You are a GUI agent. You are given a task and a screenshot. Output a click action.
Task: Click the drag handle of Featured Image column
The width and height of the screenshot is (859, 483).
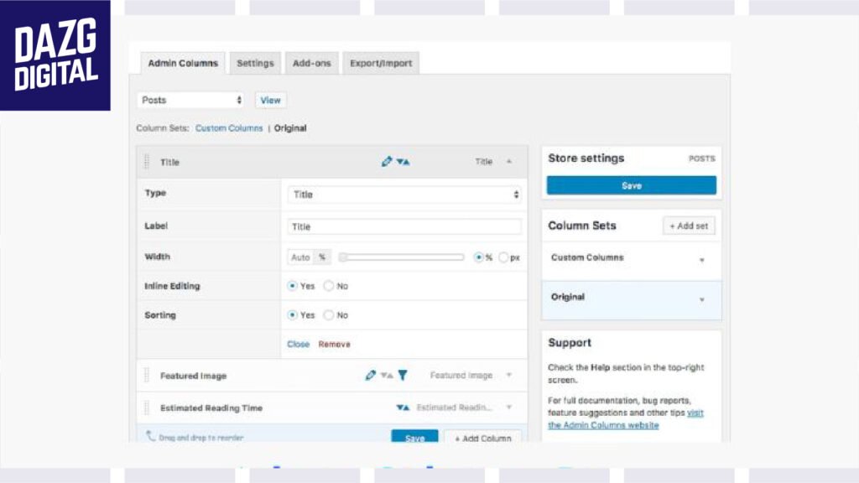[x=147, y=375]
